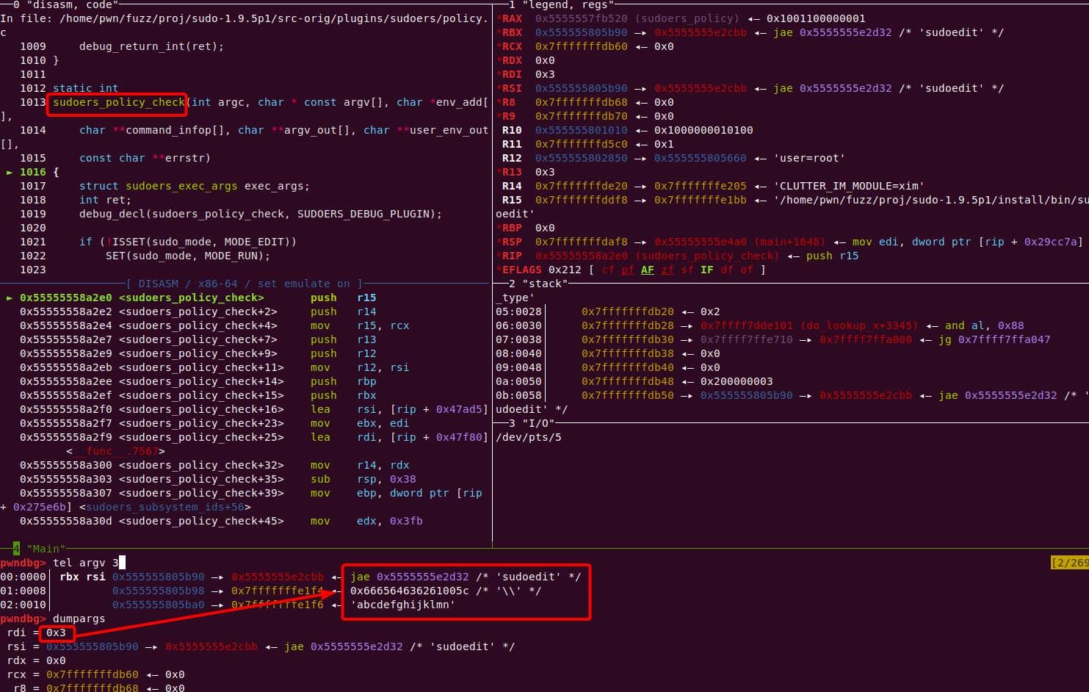1089x692 pixels.
Task: Click the RIP register row label
Action: click(x=512, y=256)
